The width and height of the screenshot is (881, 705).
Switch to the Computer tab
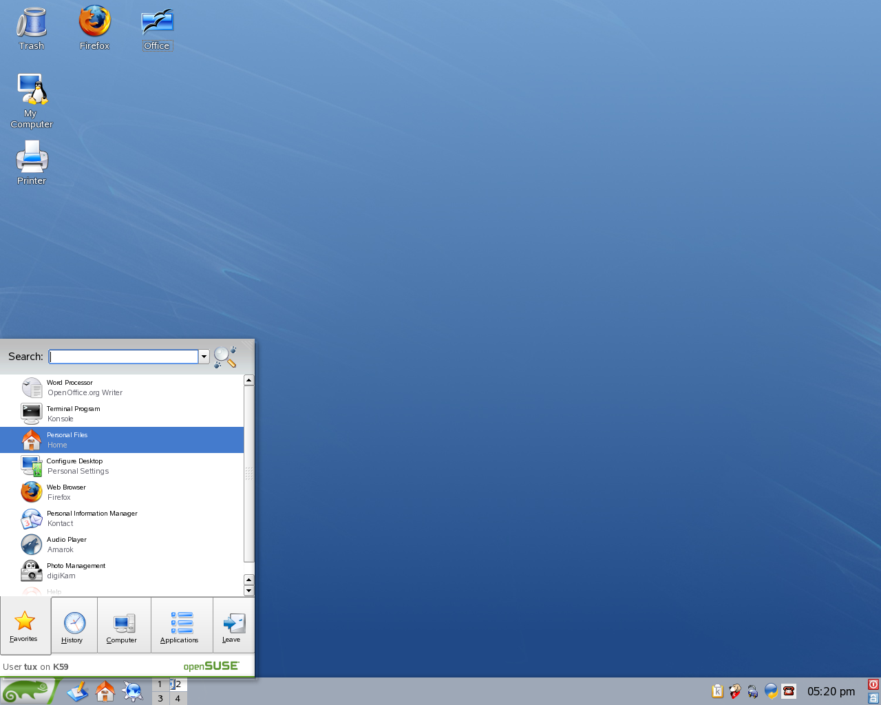click(x=124, y=626)
